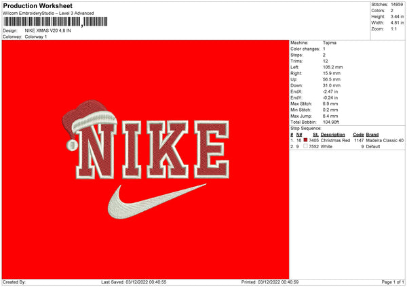The width and height of the screenshot is (407, 287).
Task: Click the Max Stitch value 6.9 mm
Action: 330,104
